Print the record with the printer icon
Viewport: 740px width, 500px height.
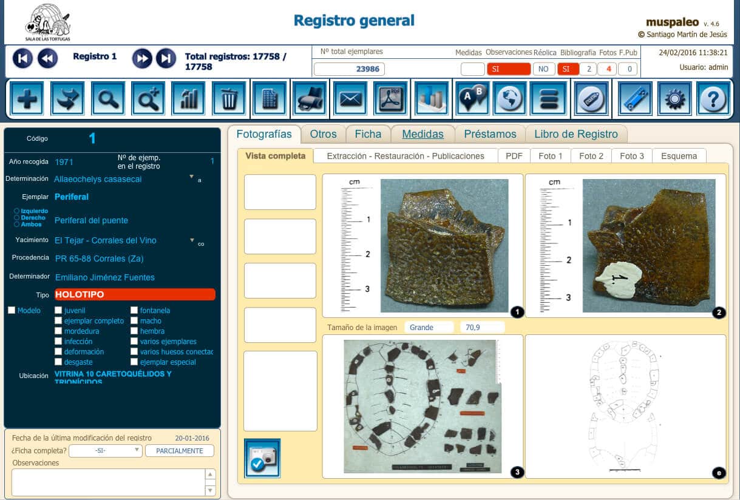(310, 99)
